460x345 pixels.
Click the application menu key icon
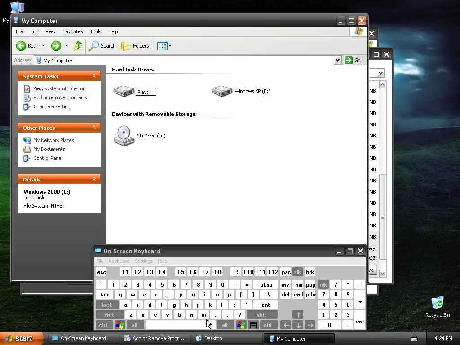pos(253,325)
